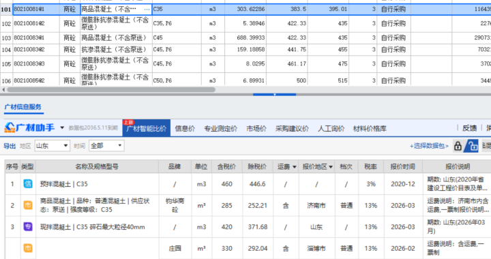This screenshot has width=491, height=259.
Task: Select row number 104 header
Action: coord(6,50)
